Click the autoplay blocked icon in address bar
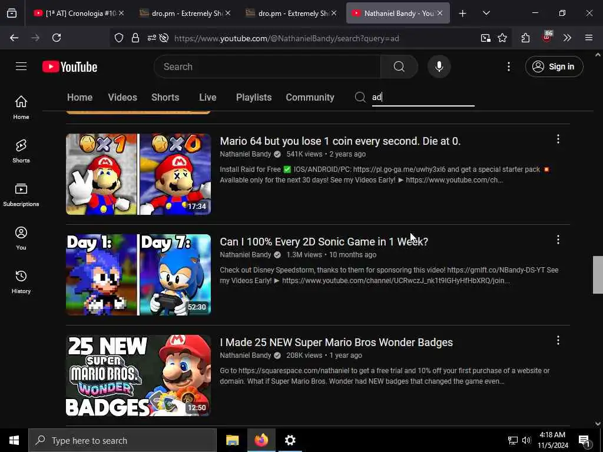603x452 pixels. (164, 38)
